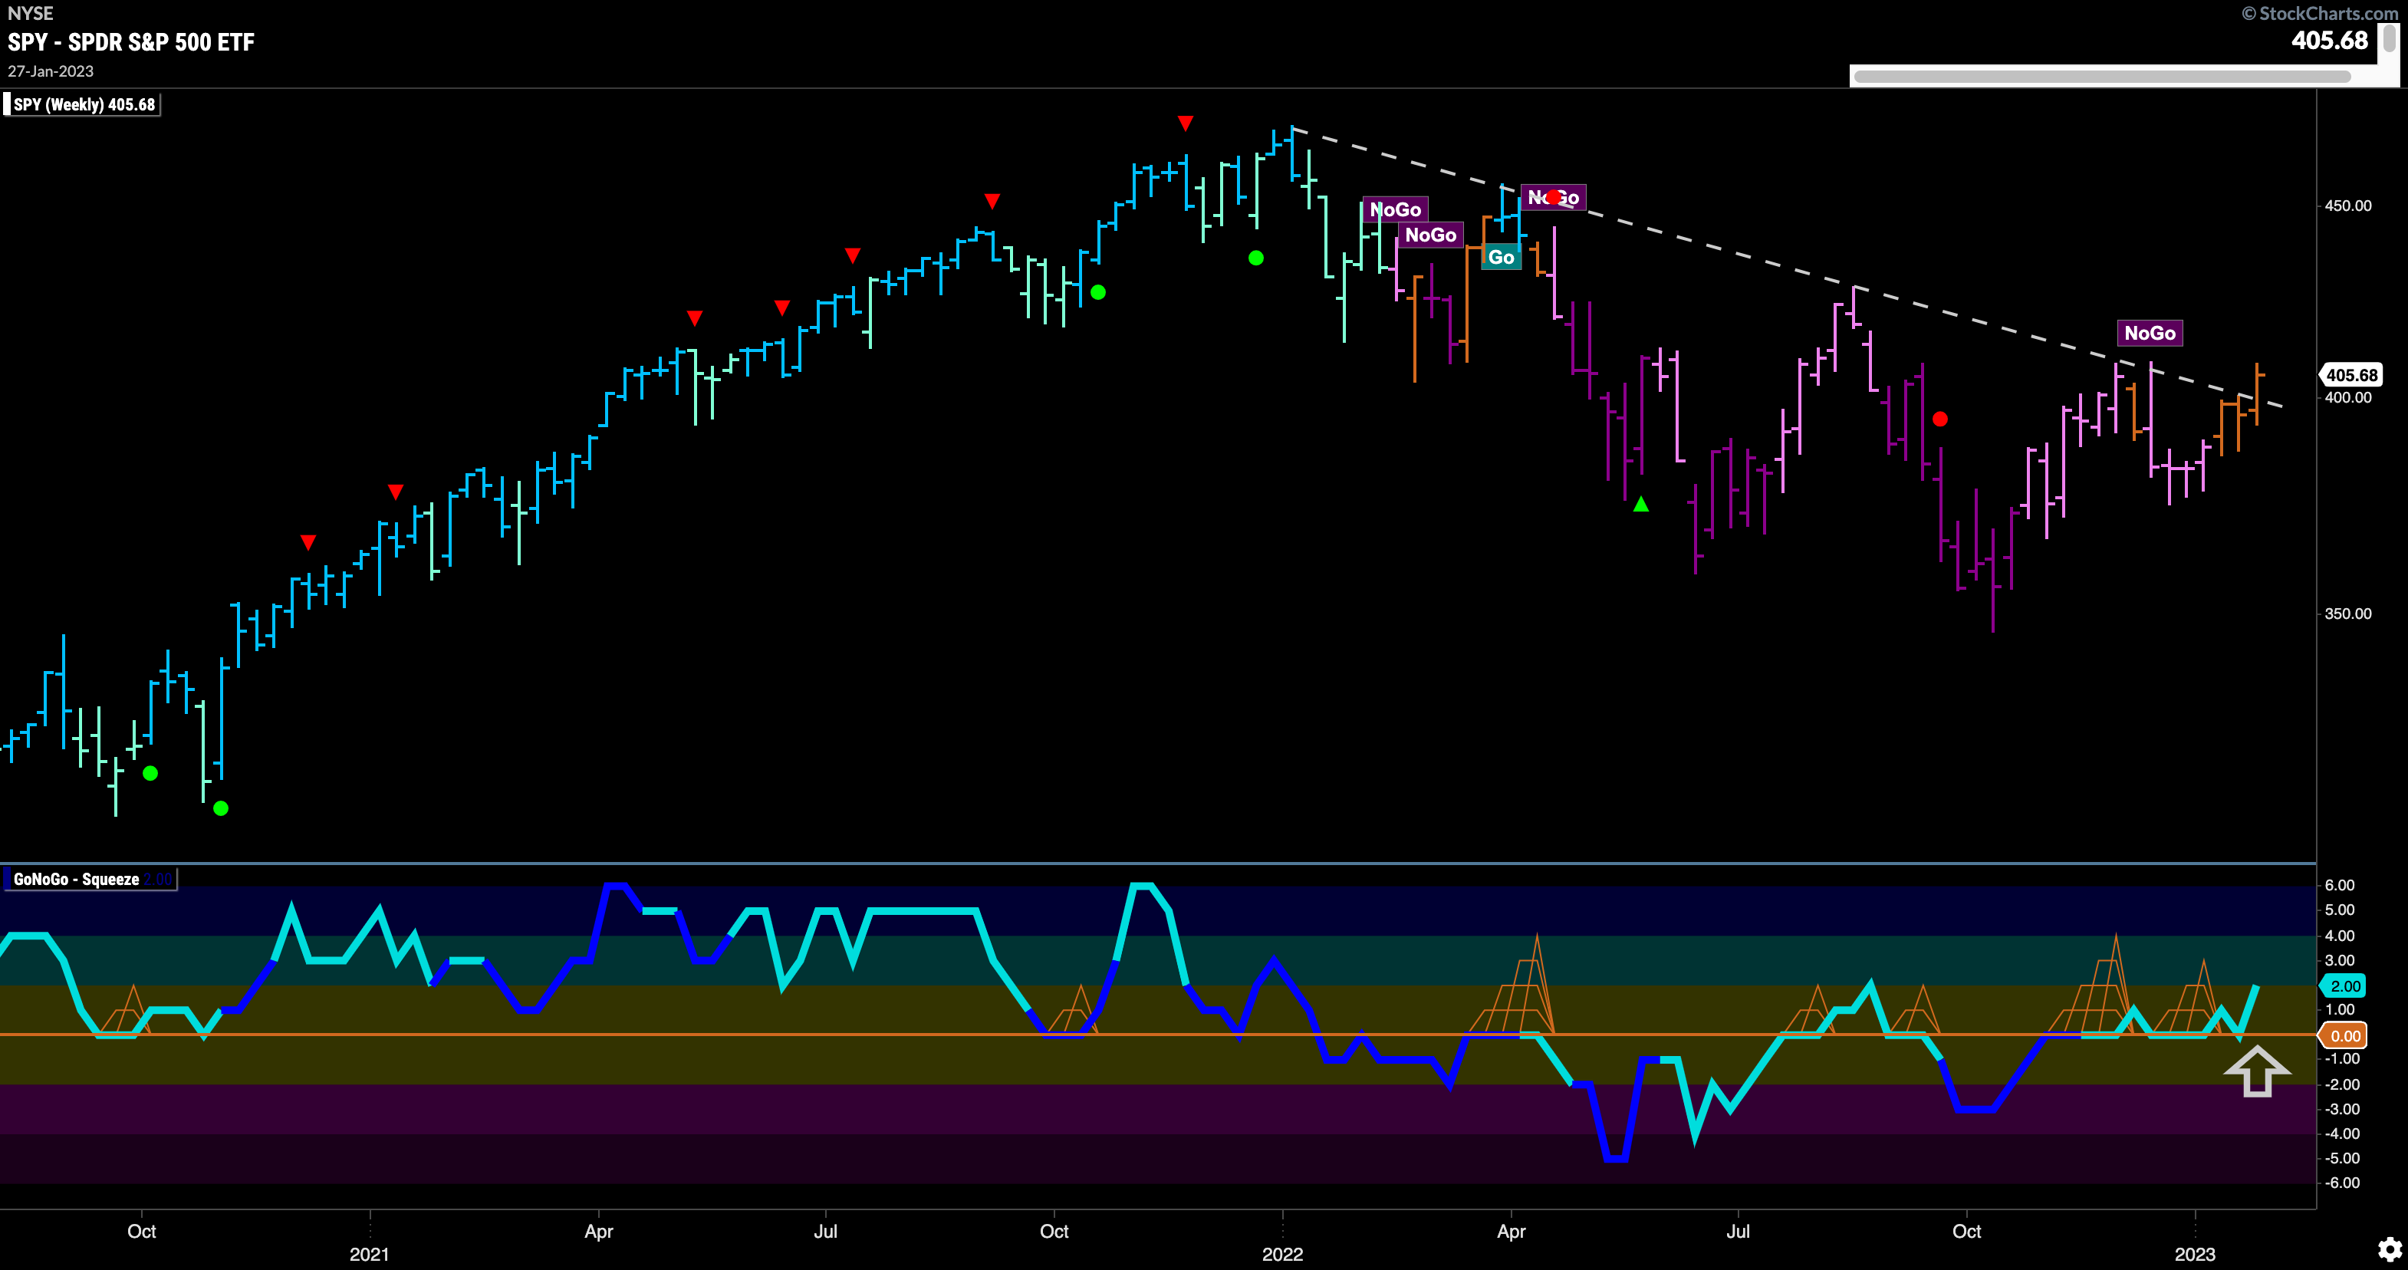Screen dimensions: 2408x1270
Task: Click the large 405.68 price in header
Action: coord(2330,40)
